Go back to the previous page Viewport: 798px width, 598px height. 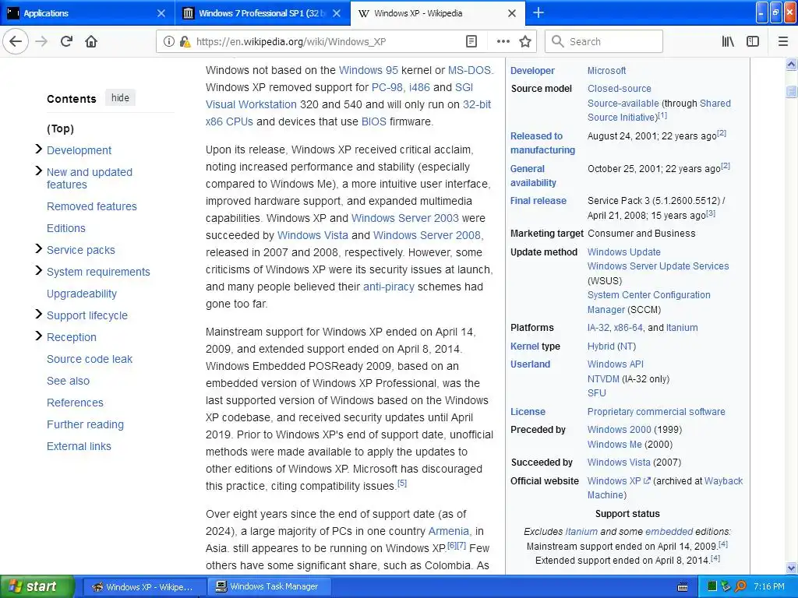coord(16,41)
